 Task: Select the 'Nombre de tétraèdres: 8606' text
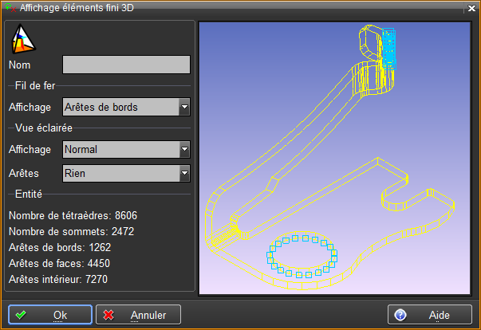coord(73,216)
